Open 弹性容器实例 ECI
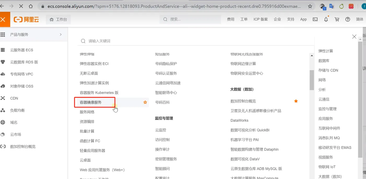366x179 pixels. click(94, 64)
